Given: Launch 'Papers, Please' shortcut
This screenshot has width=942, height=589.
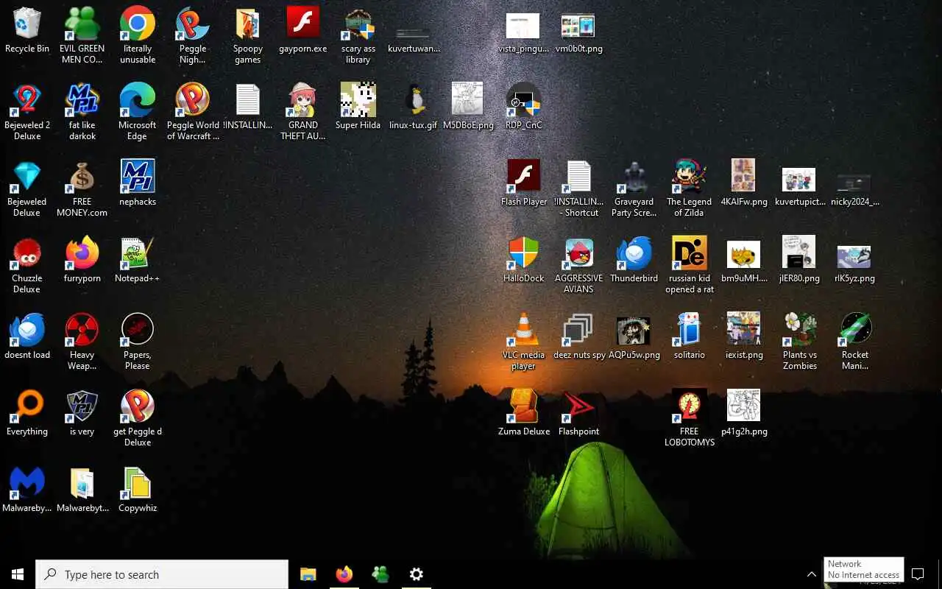Looking at the screenshot, I should pyautogui.click(x=138, y=342).
